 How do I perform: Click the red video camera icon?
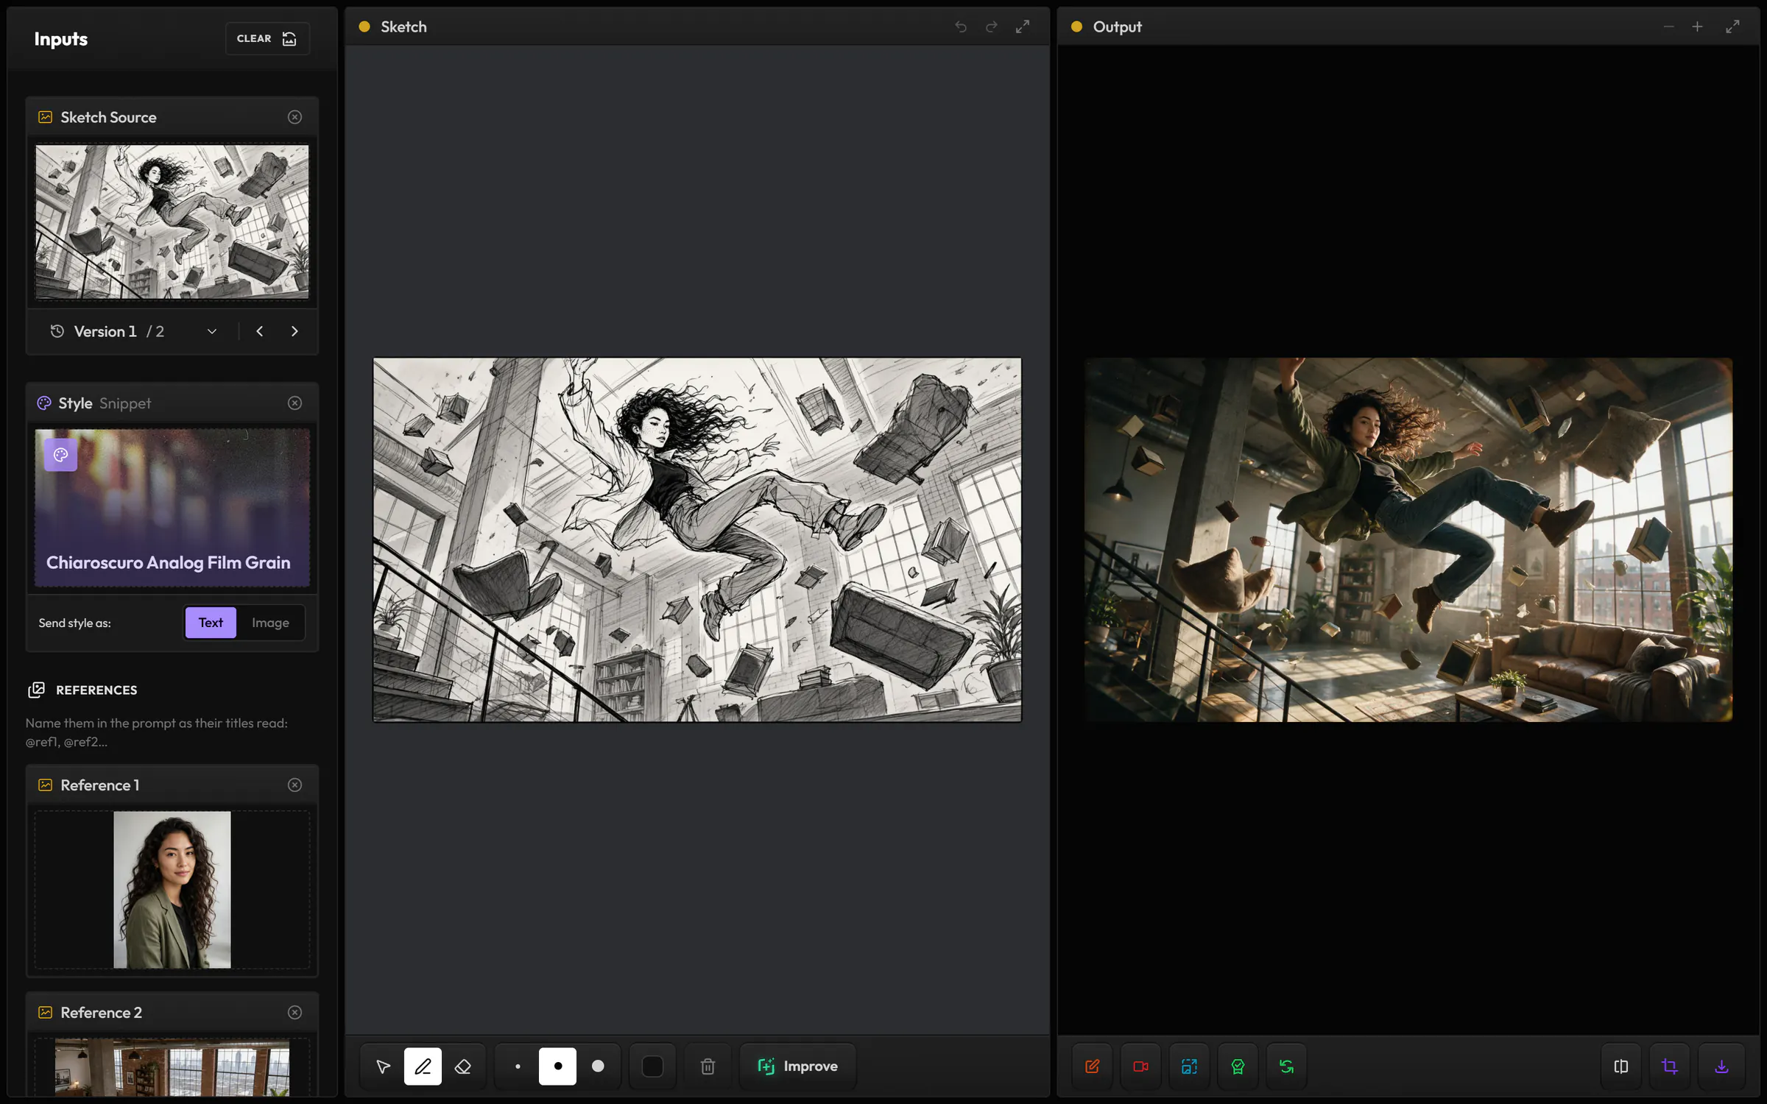[x=1140, y=1066]
